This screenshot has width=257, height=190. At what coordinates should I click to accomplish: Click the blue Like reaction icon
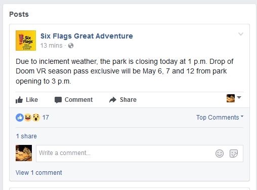(x=20, y=118)
